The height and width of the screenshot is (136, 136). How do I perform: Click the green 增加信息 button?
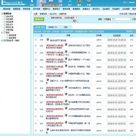coord(39,19)
